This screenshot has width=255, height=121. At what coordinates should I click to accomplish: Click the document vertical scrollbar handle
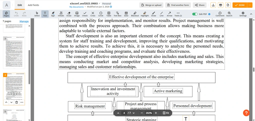point(253,69)
